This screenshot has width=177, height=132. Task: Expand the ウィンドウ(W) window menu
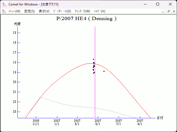tap(82, 11)
